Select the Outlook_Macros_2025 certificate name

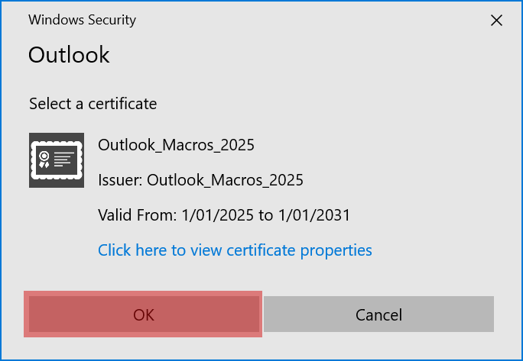point(176,145)
